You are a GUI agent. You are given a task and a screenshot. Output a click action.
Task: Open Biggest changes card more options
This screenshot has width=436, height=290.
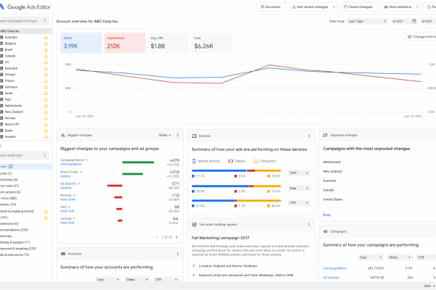(x=178, y=135)
